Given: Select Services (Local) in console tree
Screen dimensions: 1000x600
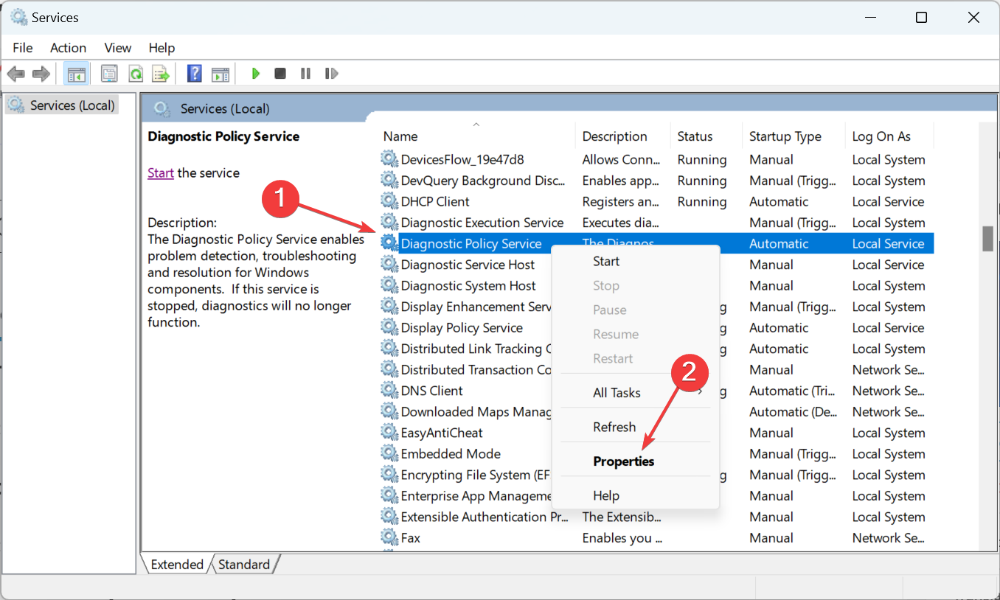Looking at the screenshot, I should pos(62,105).
